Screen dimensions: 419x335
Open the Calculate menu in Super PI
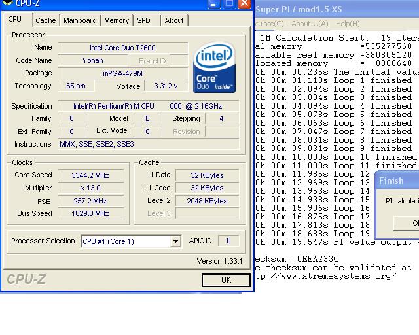click(x=269, y=24)
